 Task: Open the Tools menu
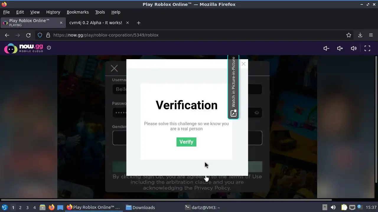(100, 12)
